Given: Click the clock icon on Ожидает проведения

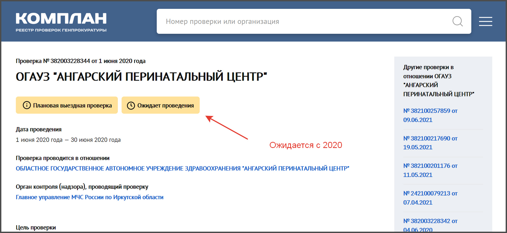Looking at the screenshot, I should point(131,105).
